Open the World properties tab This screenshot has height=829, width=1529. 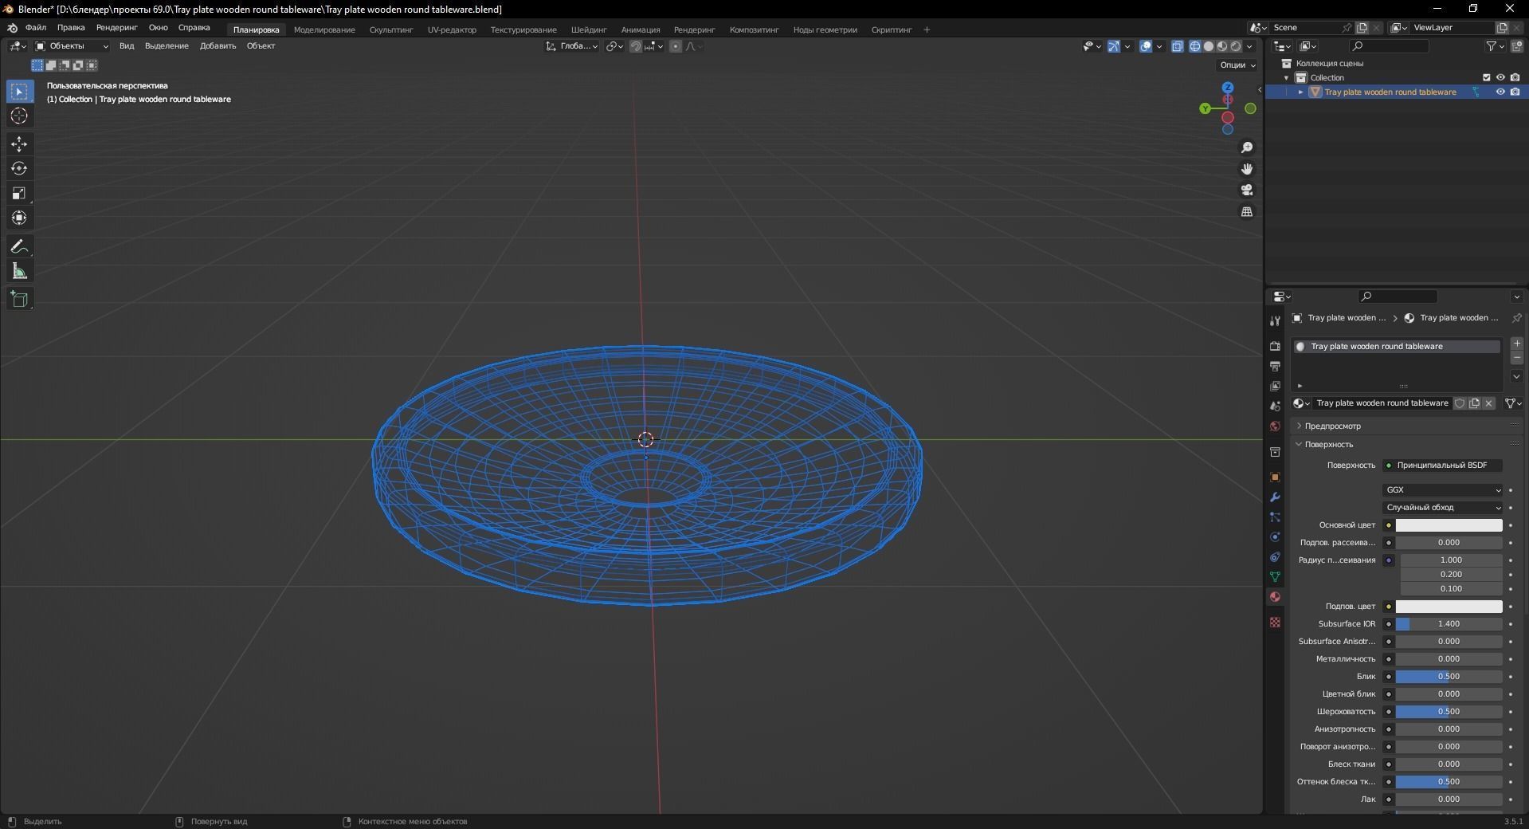pyautogui.click(x=1275, y=426)
